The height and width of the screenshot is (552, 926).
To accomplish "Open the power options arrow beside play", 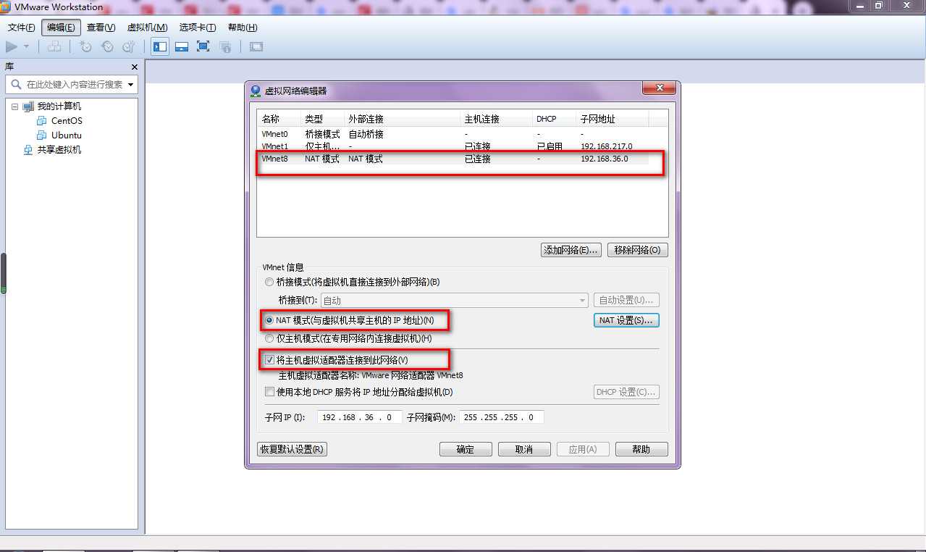I will click(x=27, y=46).
